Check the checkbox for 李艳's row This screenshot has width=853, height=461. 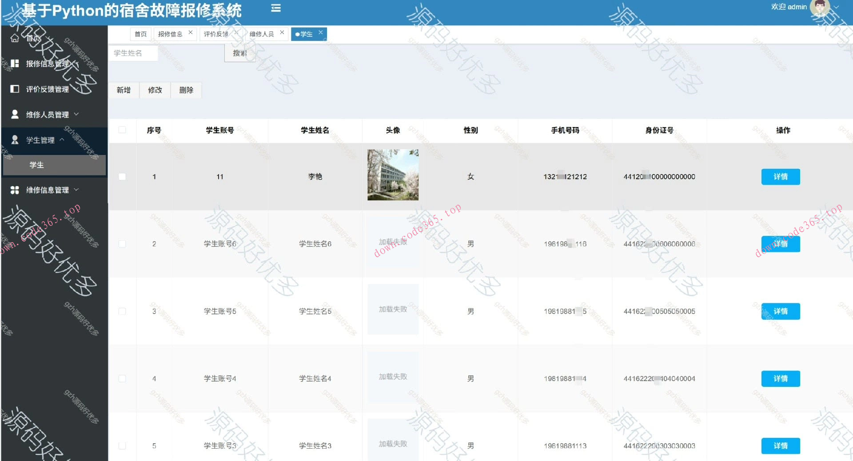pyautogui.click(x=122, y=176)
